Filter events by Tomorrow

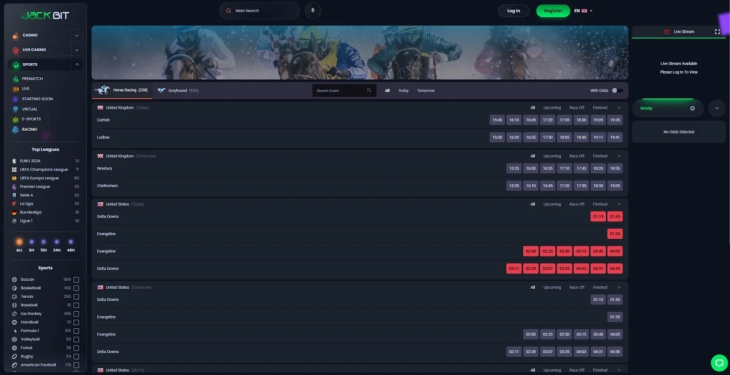[x=426, y=91]
